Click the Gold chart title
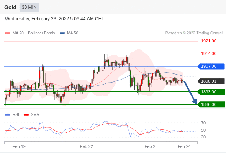The image size is (226, 153). pyautogui.click(x=10, y=7)
